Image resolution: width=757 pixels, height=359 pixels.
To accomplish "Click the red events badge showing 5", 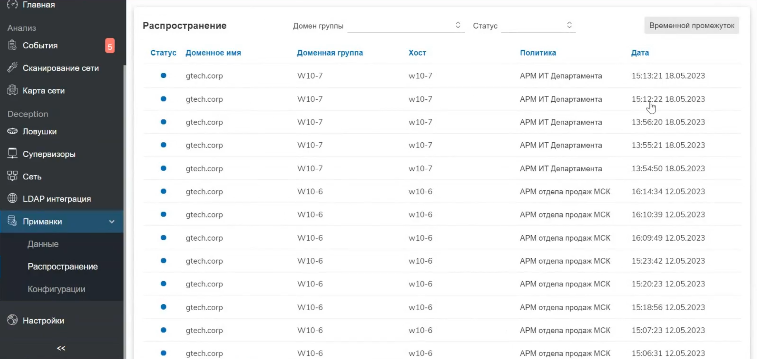I will pyautogui.click(x=110, y=46).
